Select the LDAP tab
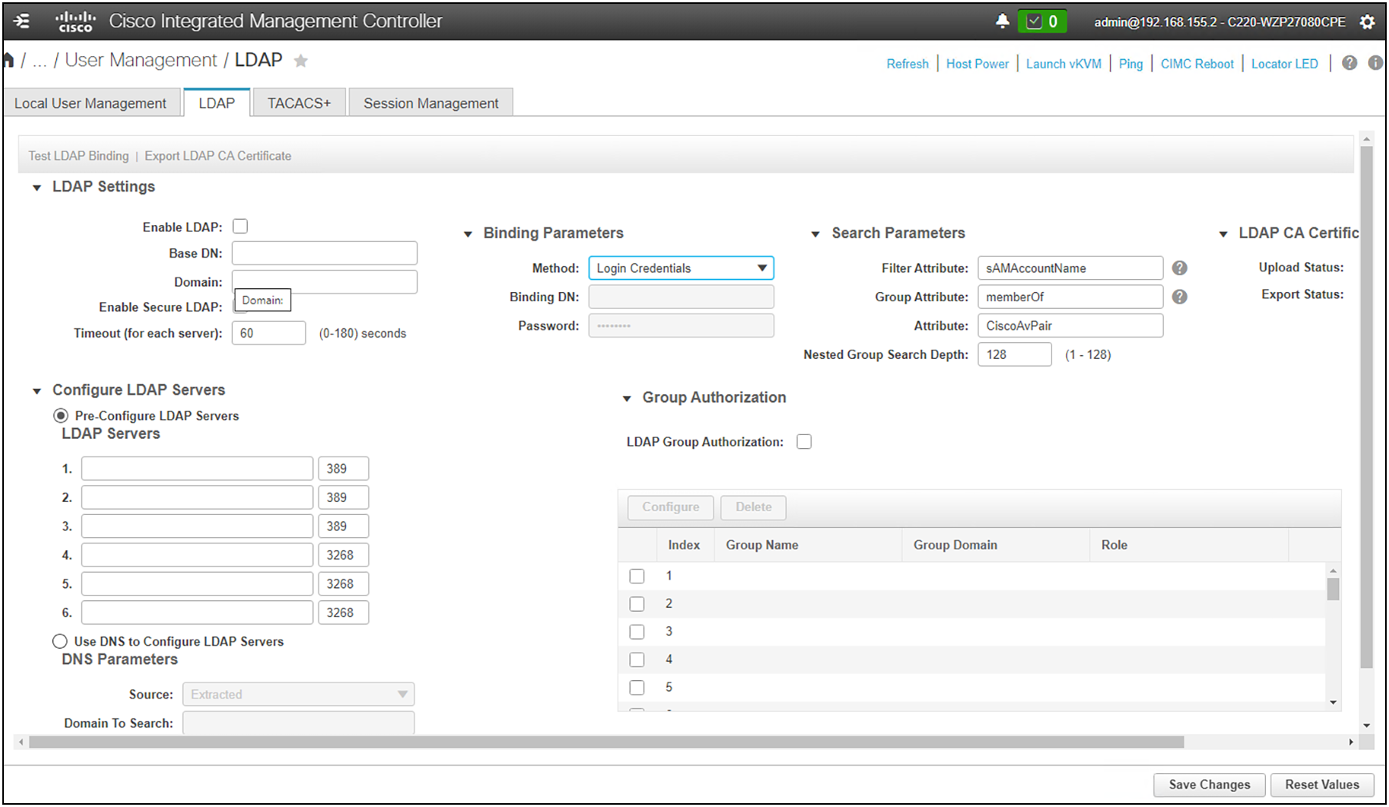 [x=217, y=103]
